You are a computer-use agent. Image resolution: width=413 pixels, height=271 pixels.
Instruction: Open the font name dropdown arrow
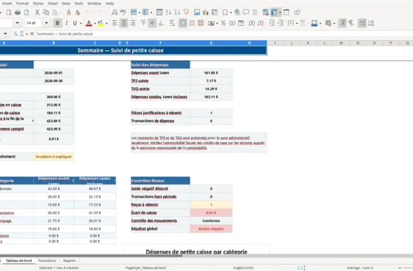pos(17,23)
